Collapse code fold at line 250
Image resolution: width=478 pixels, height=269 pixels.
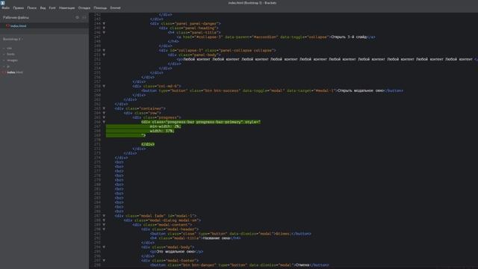tap(104, 50)
